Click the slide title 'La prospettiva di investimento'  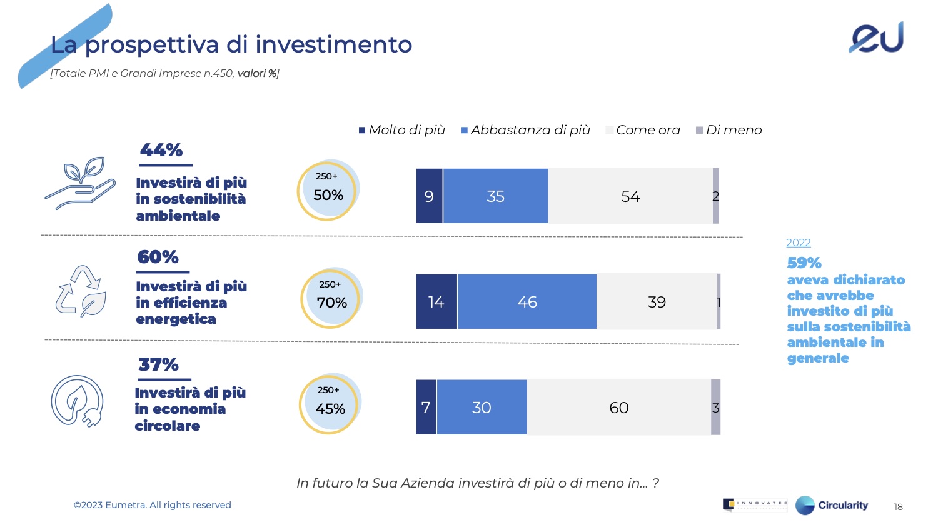pyautogui.click(x=231, y=44)
